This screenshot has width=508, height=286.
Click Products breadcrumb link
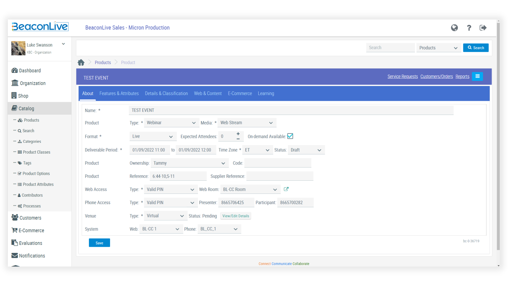(103, 62)
